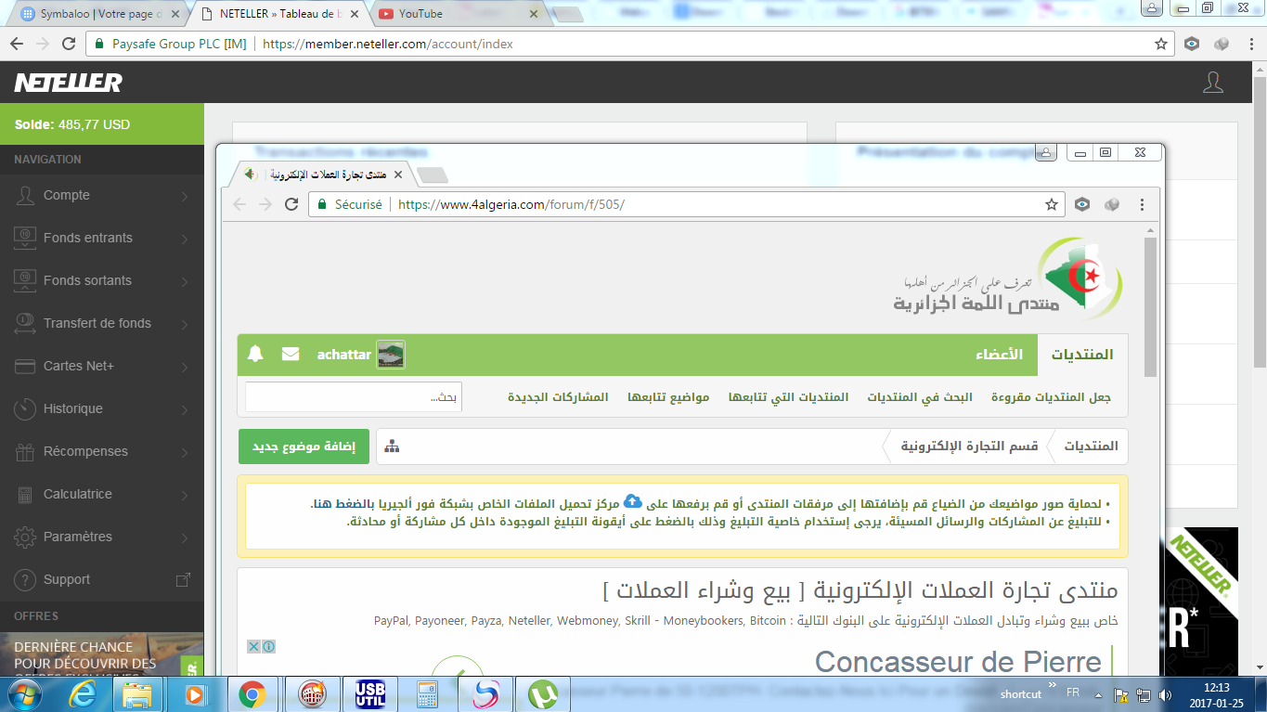Click the notification bell icon in forum header
The height and width of the screenshot is (712, 1267).
click(x=255, y=354)
